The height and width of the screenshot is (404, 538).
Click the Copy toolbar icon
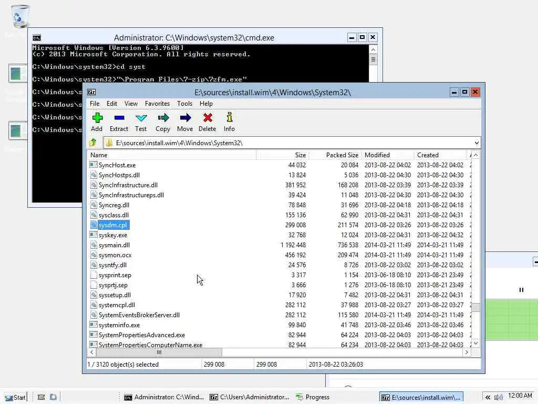pyautogui.click(x=163, y=118)
